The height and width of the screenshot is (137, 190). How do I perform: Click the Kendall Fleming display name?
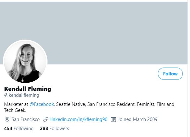(28, 89)
